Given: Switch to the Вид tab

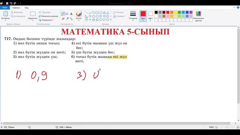Looking at the screenshot, I should coord(27,7).
